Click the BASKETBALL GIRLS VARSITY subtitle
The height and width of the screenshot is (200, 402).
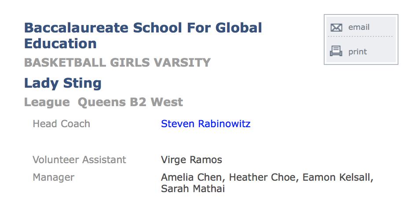coord(117,63)
